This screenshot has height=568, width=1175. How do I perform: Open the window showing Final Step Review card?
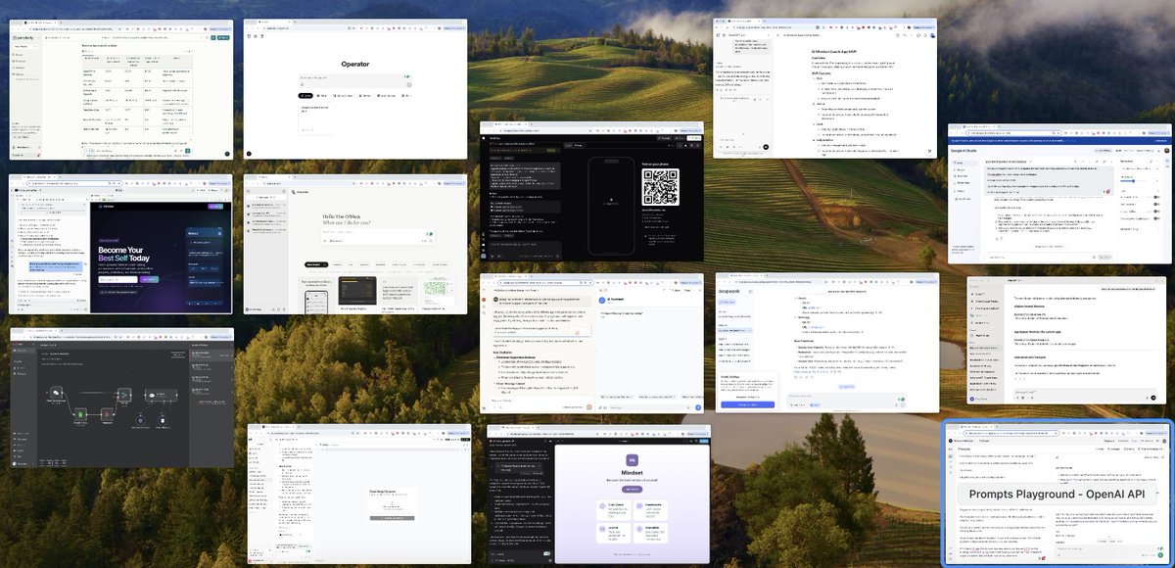click(358, 494)
